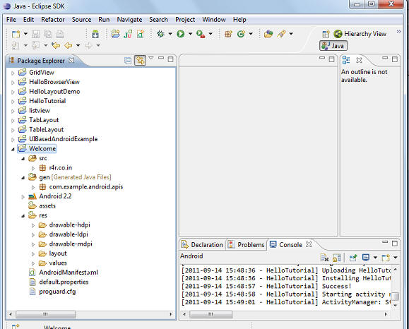This screenshot has height=329, width=409.
Task: Click the New Java Class icon
Action: click(241, 34)
